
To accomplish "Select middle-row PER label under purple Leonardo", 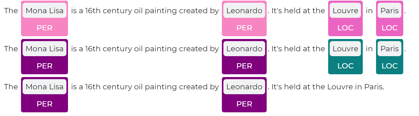I will coord(244,66).
